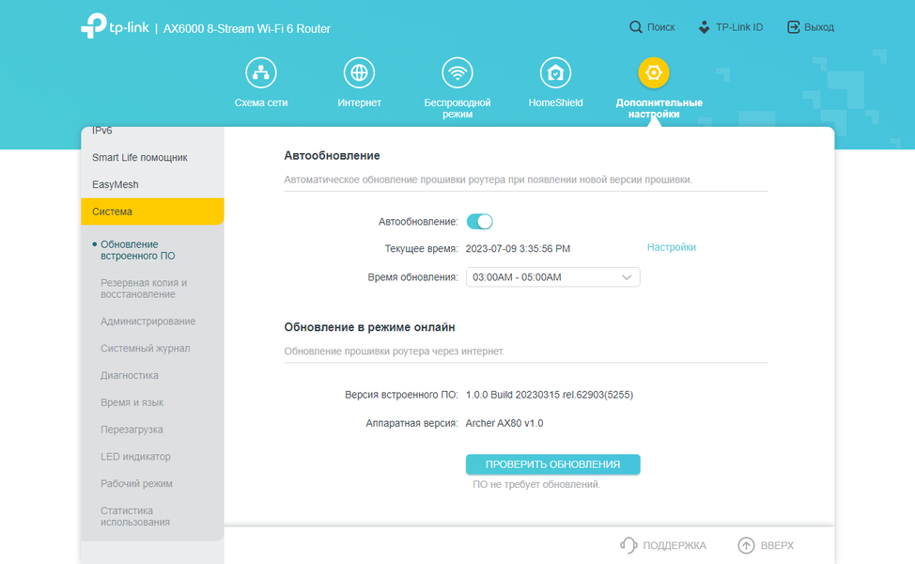Click the Поиск search label

pos(660,27)
